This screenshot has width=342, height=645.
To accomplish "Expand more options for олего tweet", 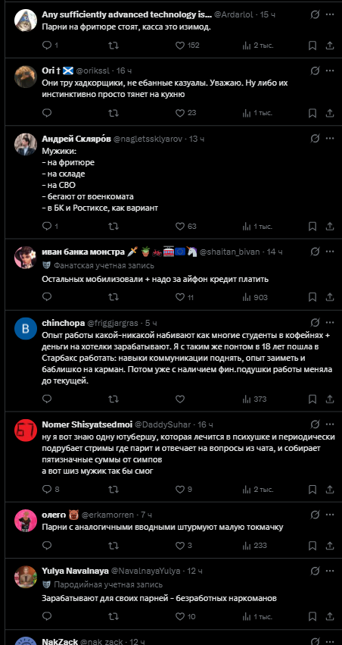I will tap(330, 515).
